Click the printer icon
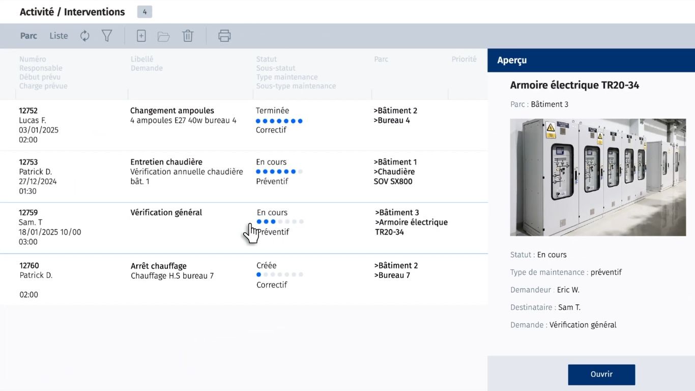 click(224, 36)
